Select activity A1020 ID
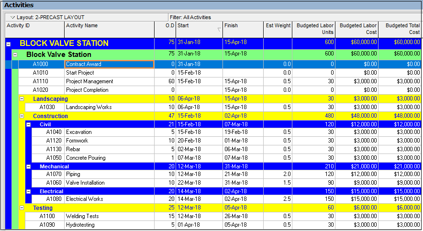This screenshot has width=423, height=231. pyautogui.click(x=41, y=90)
